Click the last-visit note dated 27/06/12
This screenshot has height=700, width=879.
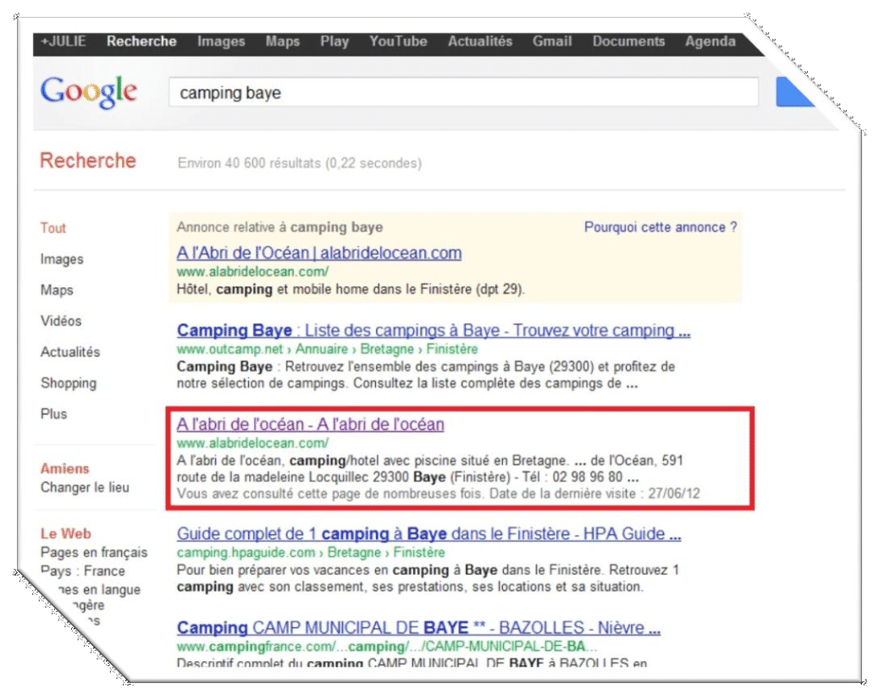[x=439, y=494]
